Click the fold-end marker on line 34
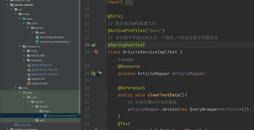Viewport: 254px width, 130px height. (106, 116)
